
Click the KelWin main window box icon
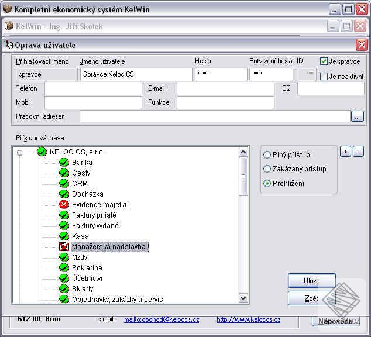tap(8, 9)
